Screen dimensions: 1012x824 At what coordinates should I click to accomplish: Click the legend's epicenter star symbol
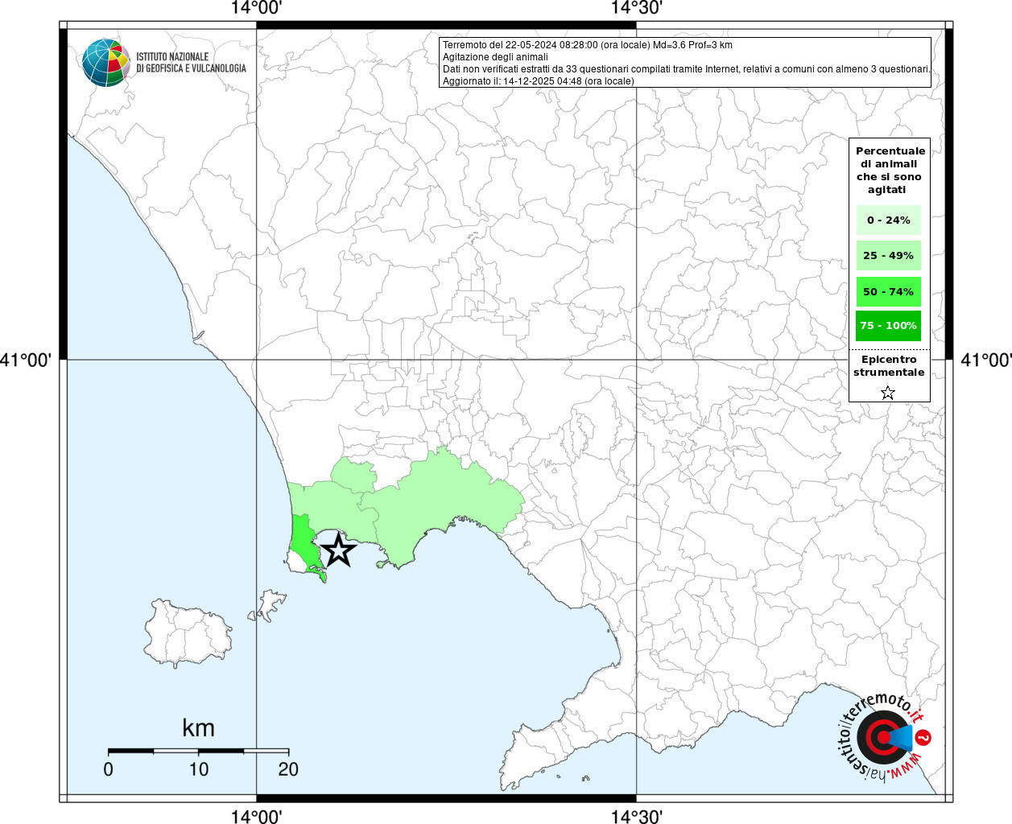pos(888,393)
